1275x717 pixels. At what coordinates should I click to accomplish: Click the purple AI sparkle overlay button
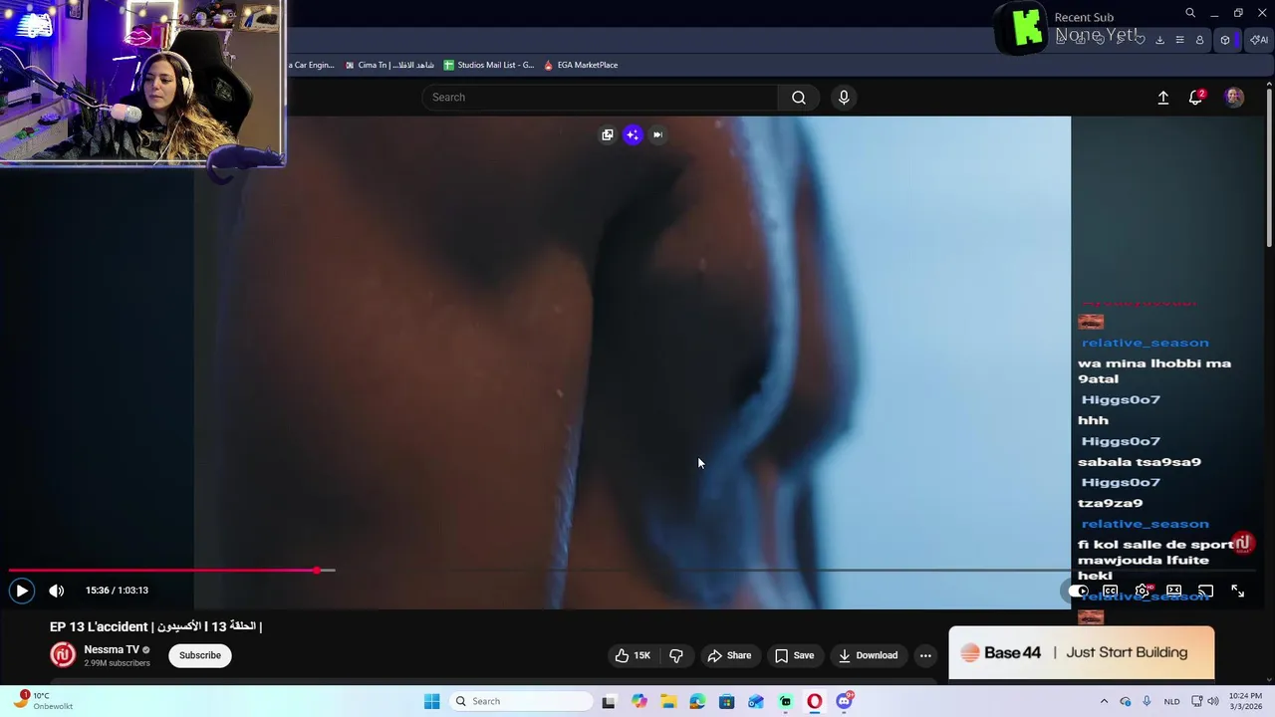[633, 134]
